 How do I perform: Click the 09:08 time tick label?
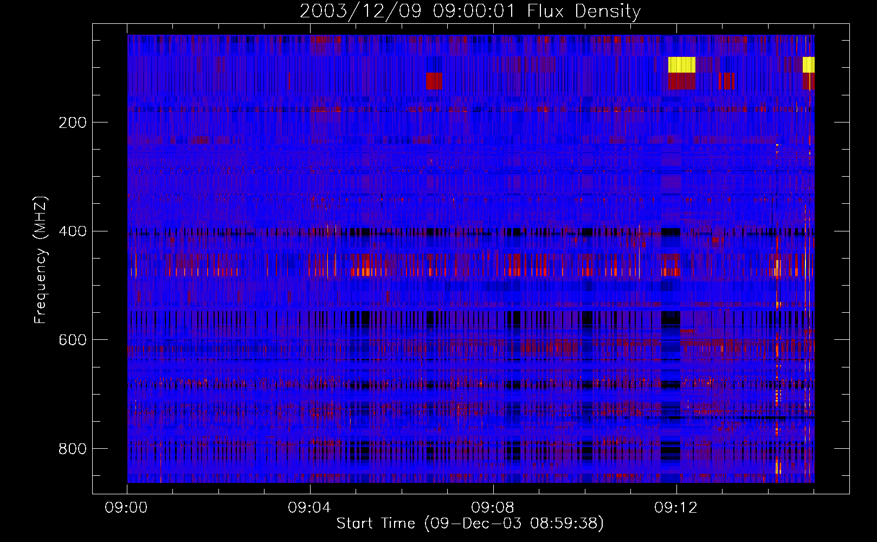(493, 508)
